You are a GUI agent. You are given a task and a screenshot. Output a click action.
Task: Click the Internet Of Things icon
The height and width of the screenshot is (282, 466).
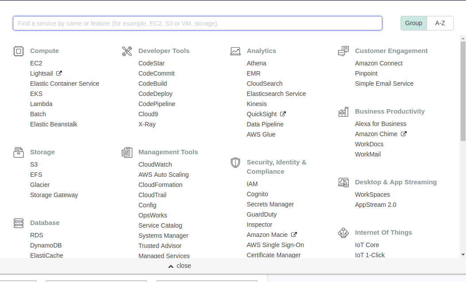click(343, 233)
